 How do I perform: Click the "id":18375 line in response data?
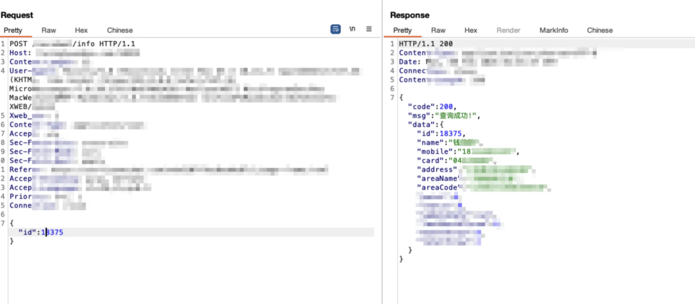pos(441,134)
